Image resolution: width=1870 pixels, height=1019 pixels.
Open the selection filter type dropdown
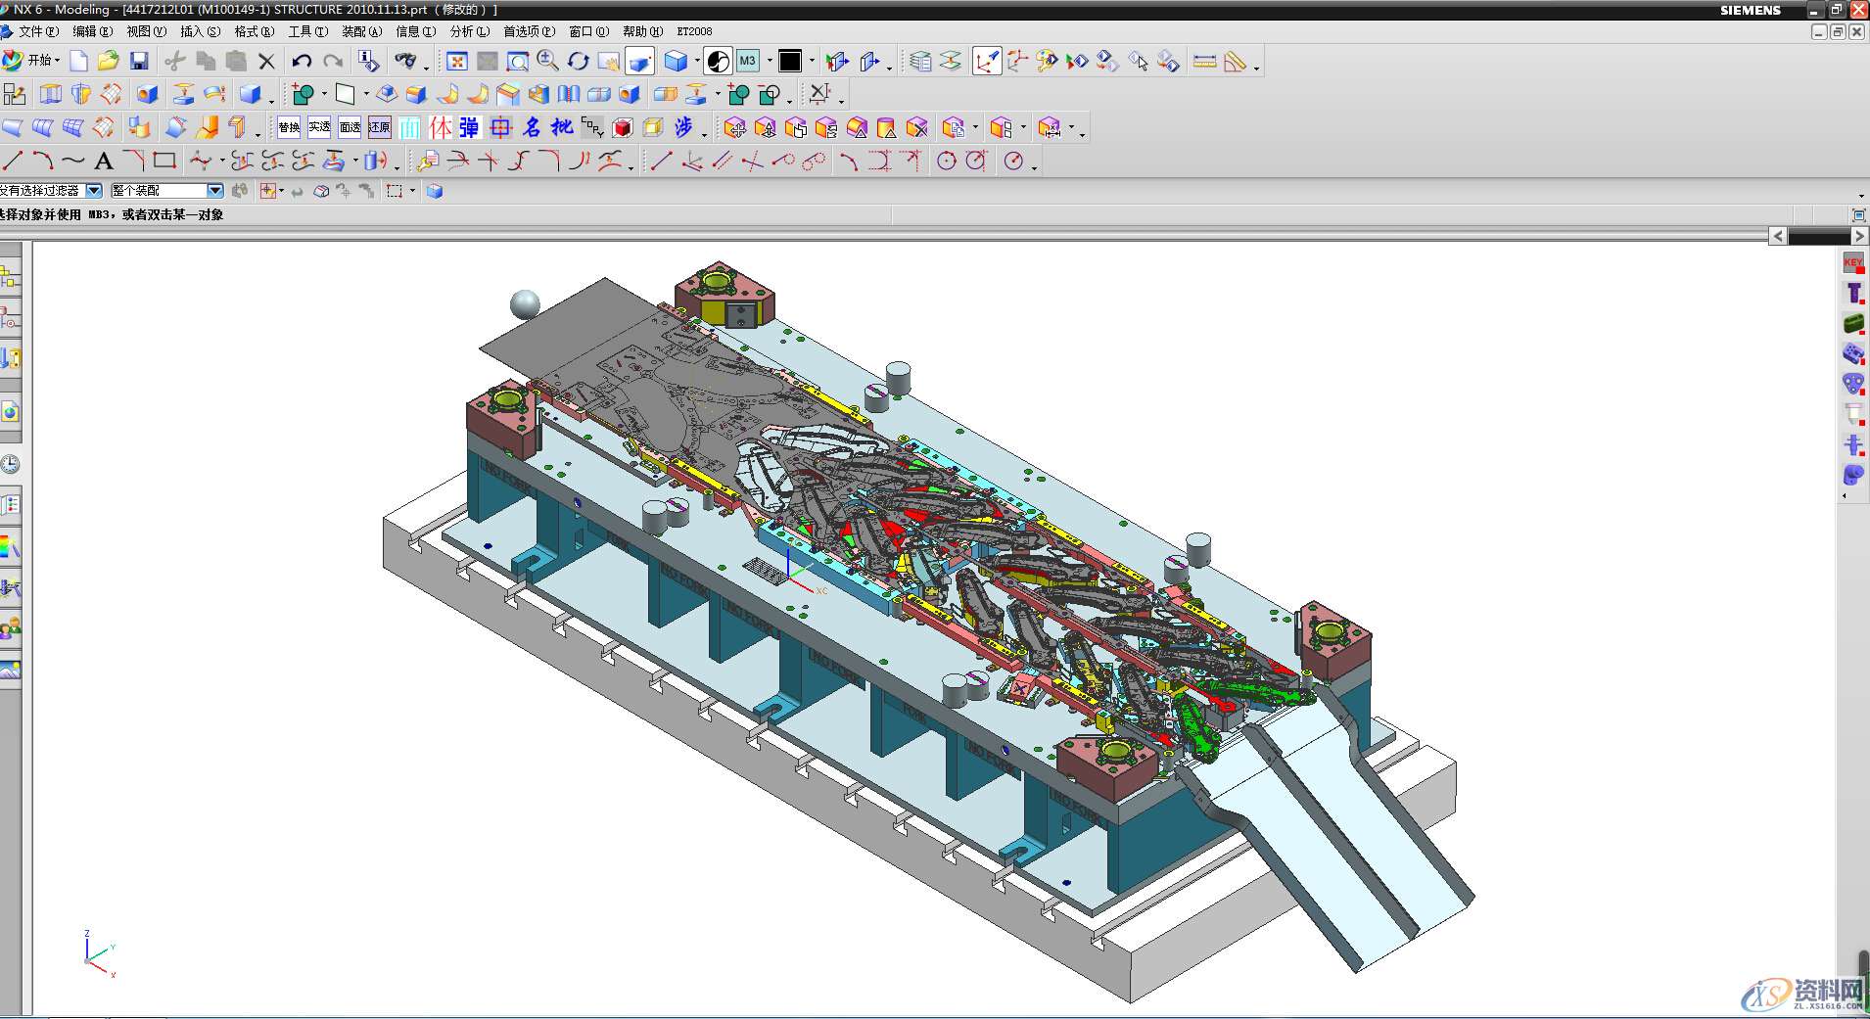tap(94, 191)
